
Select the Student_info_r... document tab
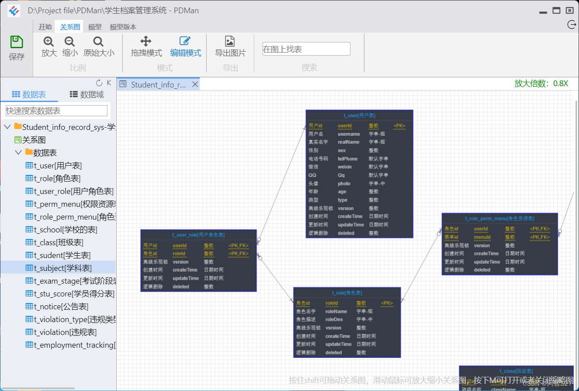(x=158, y=84)
